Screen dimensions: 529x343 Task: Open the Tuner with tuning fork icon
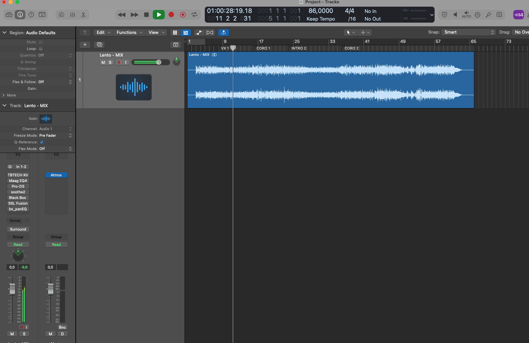(x=488, y=15)
